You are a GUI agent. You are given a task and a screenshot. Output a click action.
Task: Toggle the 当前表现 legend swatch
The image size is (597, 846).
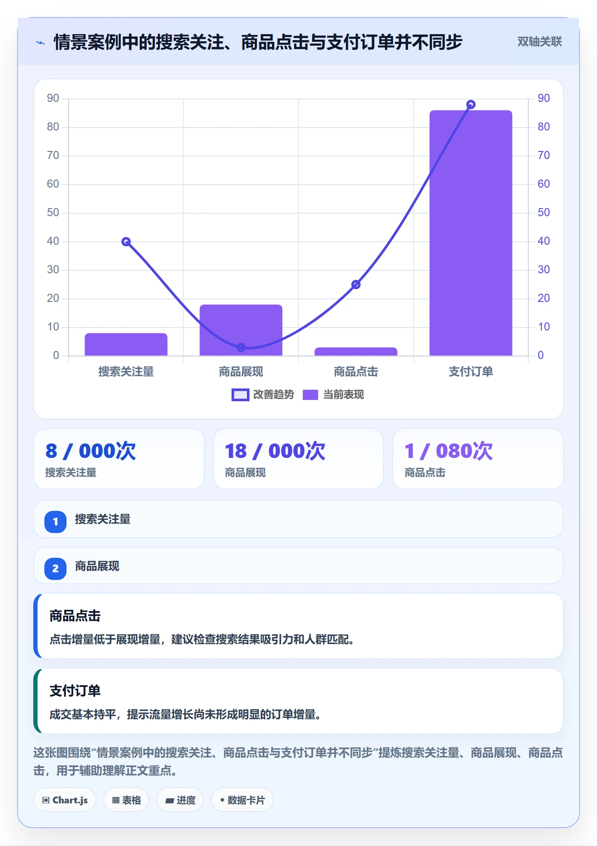click(x=310, y=395)
